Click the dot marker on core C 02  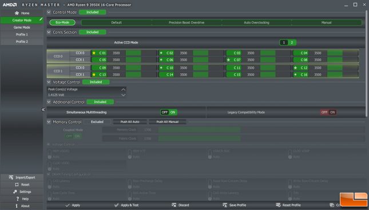[x=161, y=53]
